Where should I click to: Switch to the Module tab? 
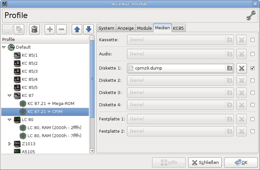(144, 28)
